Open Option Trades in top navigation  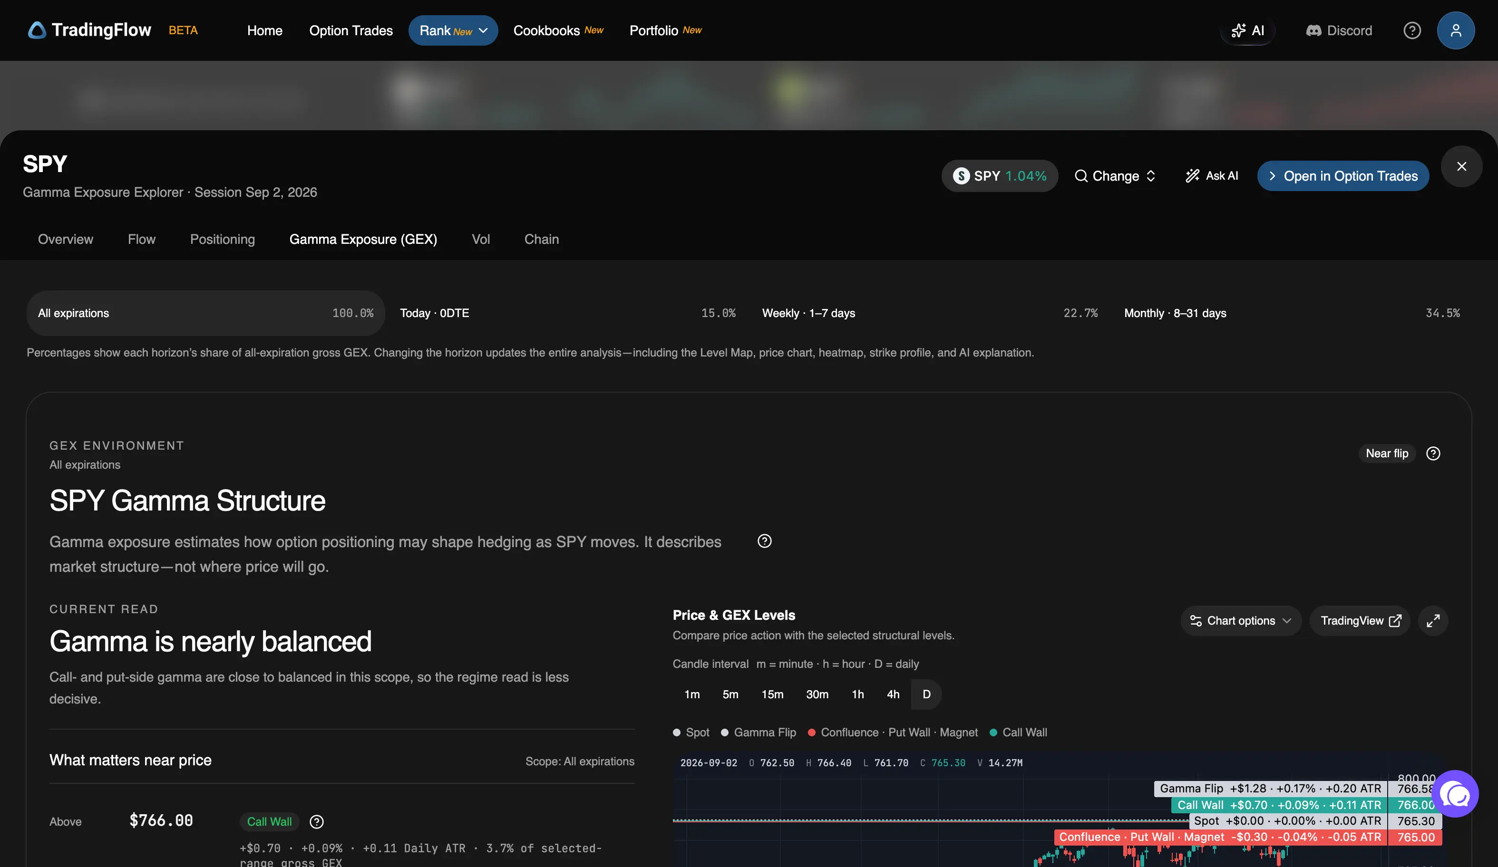351,30
